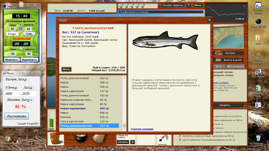
Task: Open the Mutants - Ярлык desktop shortcut
Action: coord(258,108)
